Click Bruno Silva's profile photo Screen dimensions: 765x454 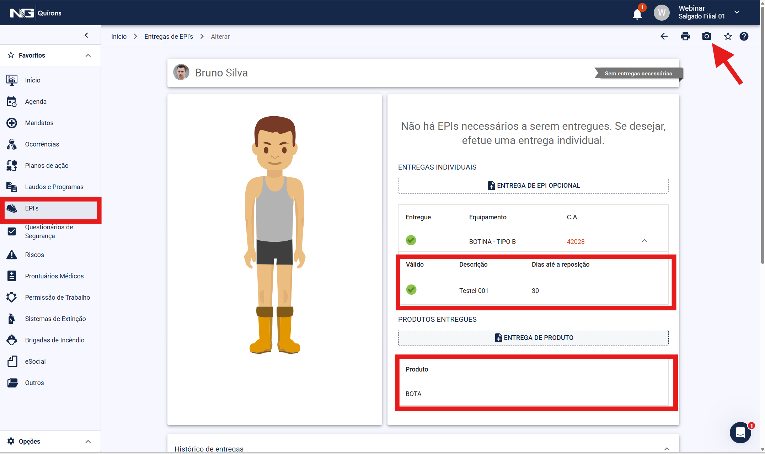(181, 73)
